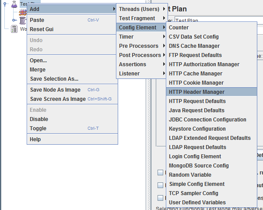Choose CSV Data Set Config
The width and height of the screenshot is (263, 210).
tap(193, 37)
